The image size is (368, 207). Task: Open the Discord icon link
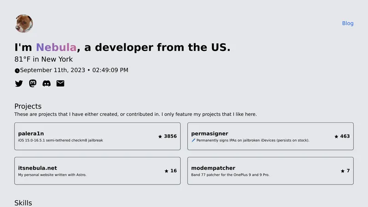(46, 84)
